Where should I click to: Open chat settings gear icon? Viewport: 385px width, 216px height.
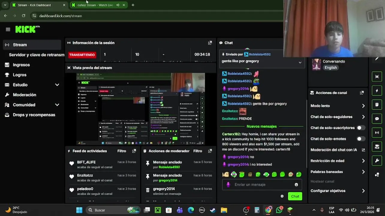[282, 196]
